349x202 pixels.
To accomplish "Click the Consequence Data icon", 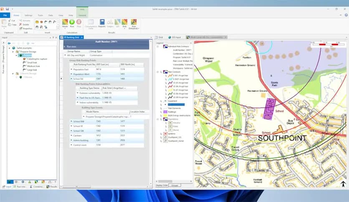I will 91,22.
